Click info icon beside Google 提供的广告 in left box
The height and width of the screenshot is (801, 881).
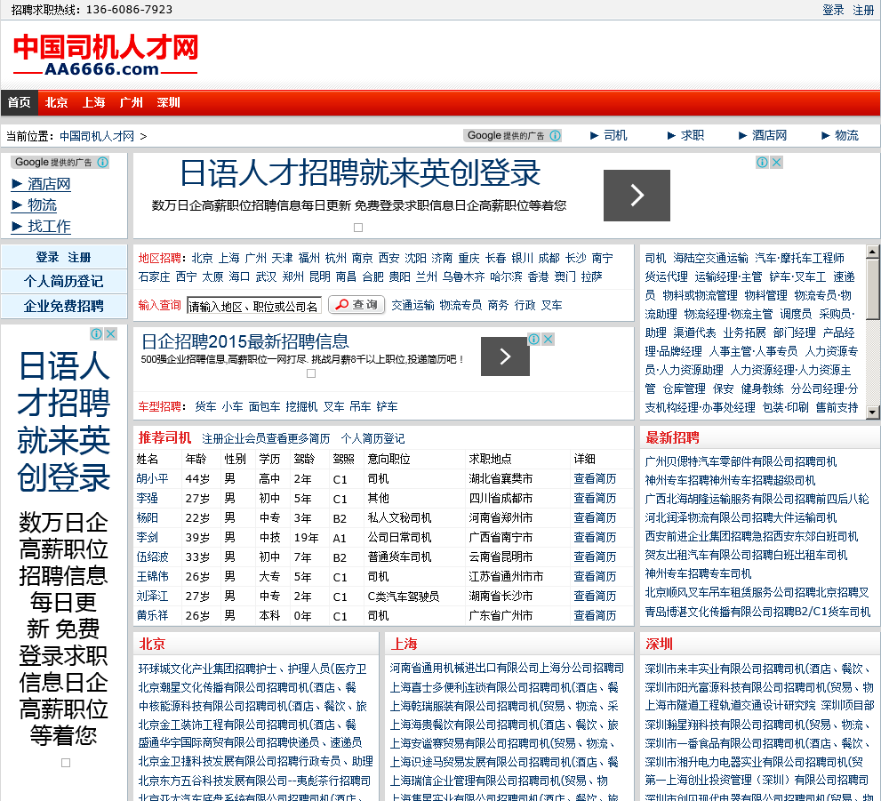tap(103, 162)
